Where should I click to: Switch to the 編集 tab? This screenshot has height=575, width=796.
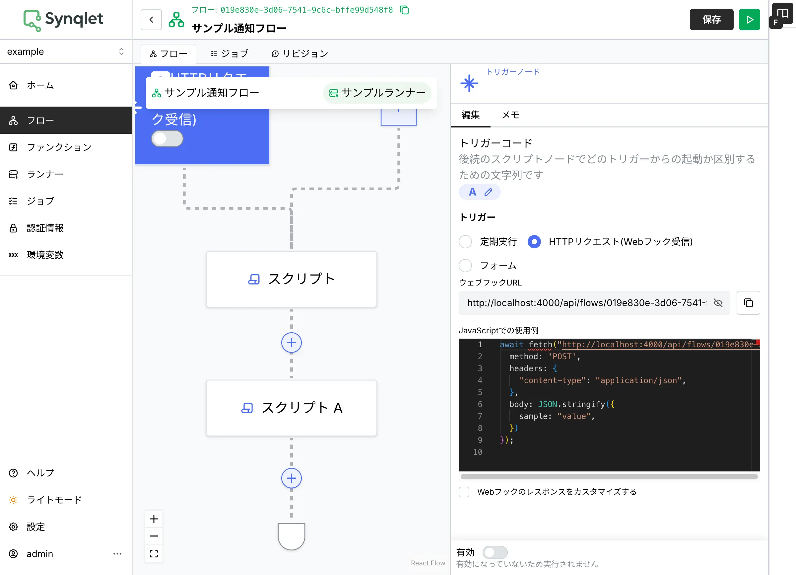coord(470,115)
